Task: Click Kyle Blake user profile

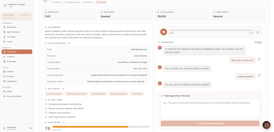Action: (12, 128)
